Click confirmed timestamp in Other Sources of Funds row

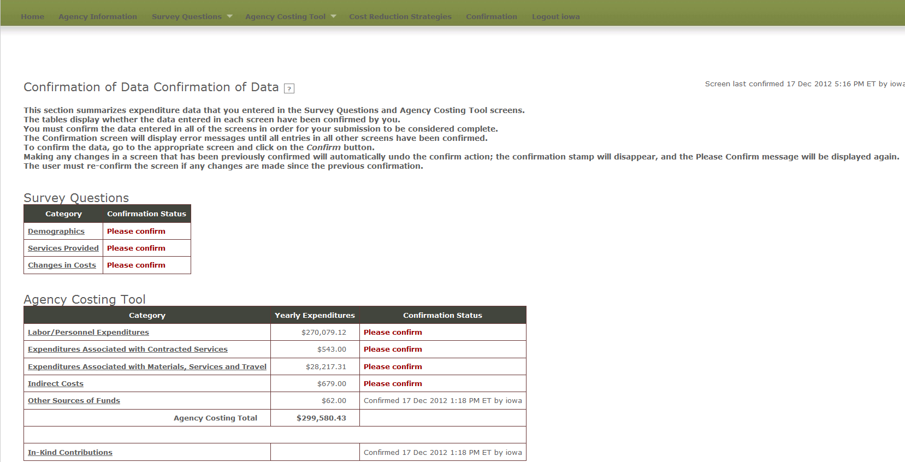tap(443, 400)
